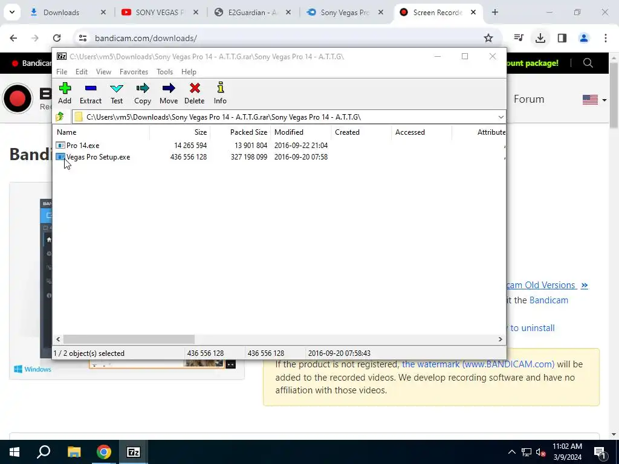The height and width of the screenshot is (464, 619).
Task: Click the browser back arrow
Action: pyautogui.click(x=13, y=38)
